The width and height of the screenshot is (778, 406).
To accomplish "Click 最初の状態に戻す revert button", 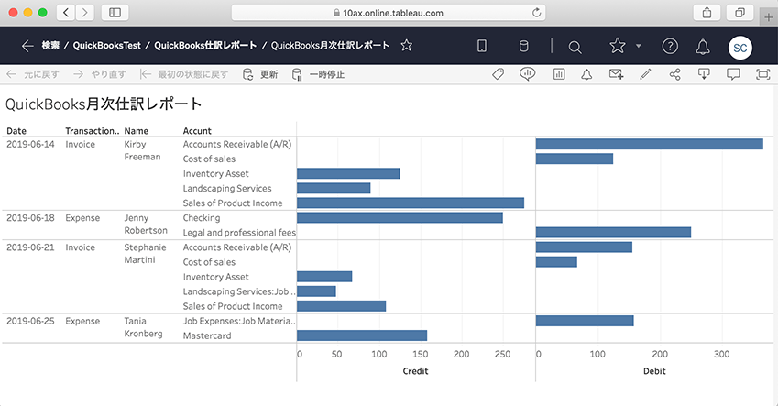I will coord(184,74).
